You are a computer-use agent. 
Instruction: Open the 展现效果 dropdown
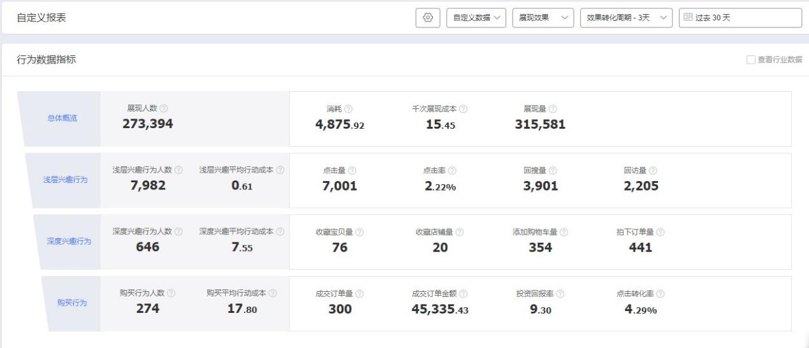point(542,18)
